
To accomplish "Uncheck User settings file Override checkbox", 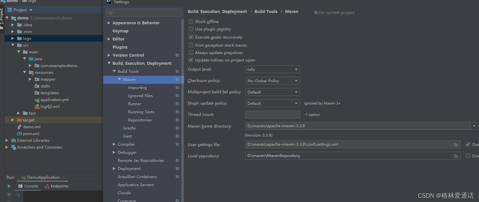I will [468, 144].
